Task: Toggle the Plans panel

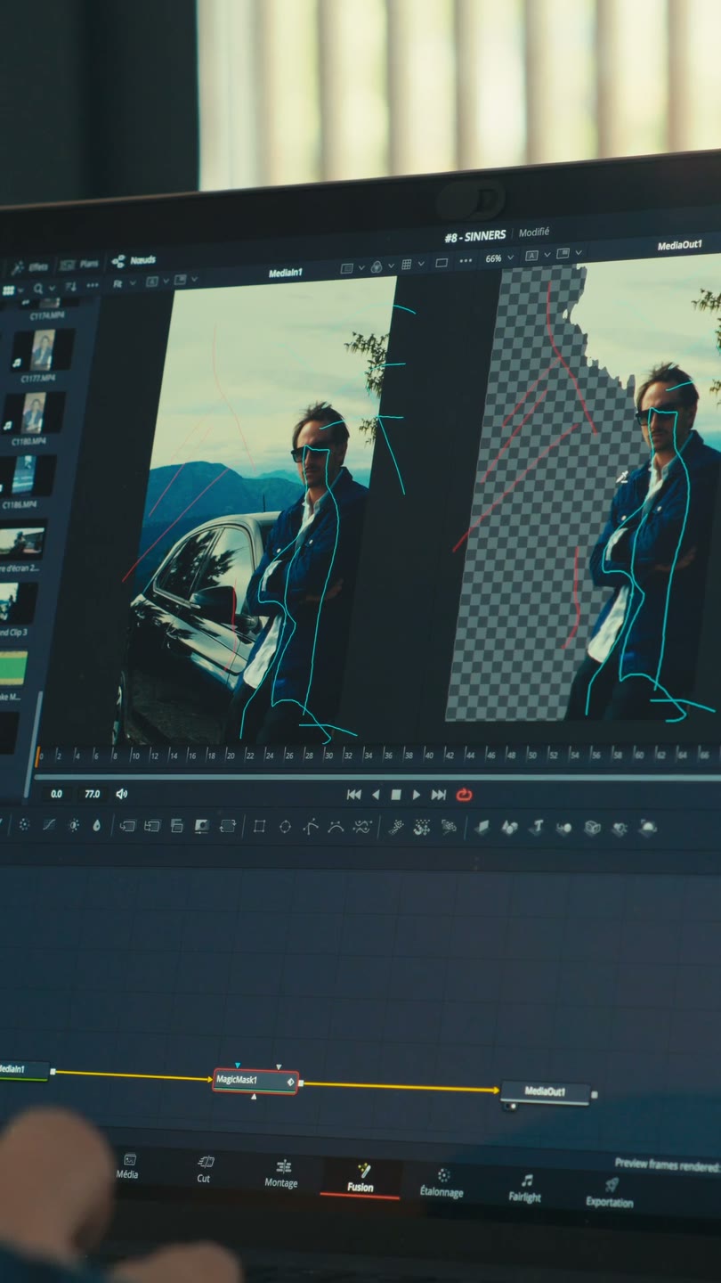Action: (80, 265)
